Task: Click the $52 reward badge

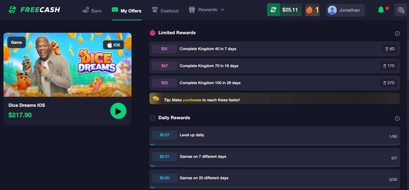Action: pyautogui.click(x=164, y=83)
